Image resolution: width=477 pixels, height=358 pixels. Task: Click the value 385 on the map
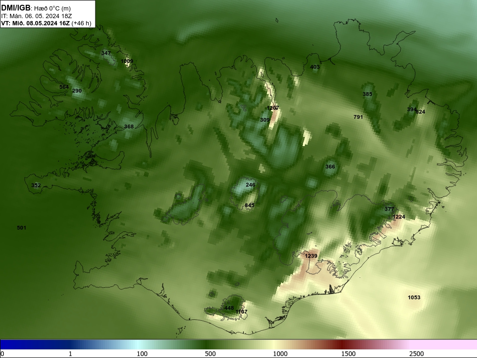click(367, 95)
